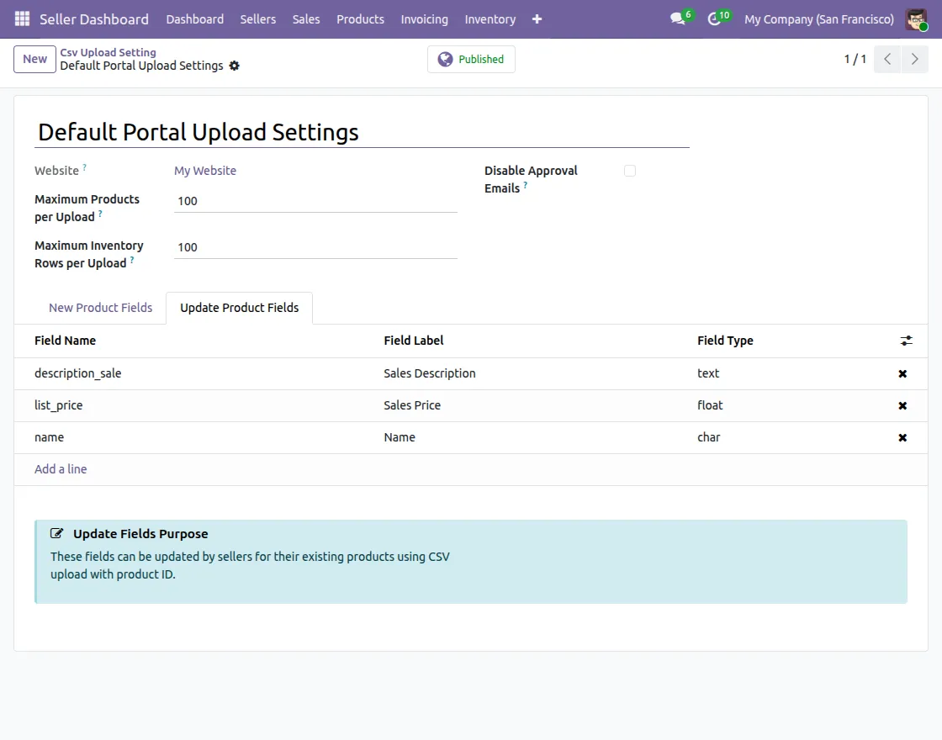This screenshot has height=740, width=942.
Task: Click the edit icon beside Update Fields Purpose
Action: pos(56,533)
